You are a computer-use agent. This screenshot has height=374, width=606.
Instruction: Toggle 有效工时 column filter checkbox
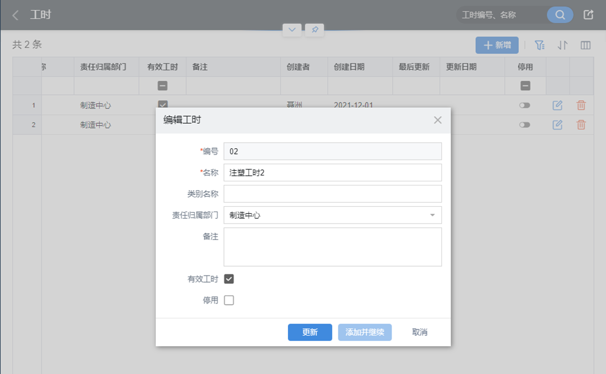point(162,85)
